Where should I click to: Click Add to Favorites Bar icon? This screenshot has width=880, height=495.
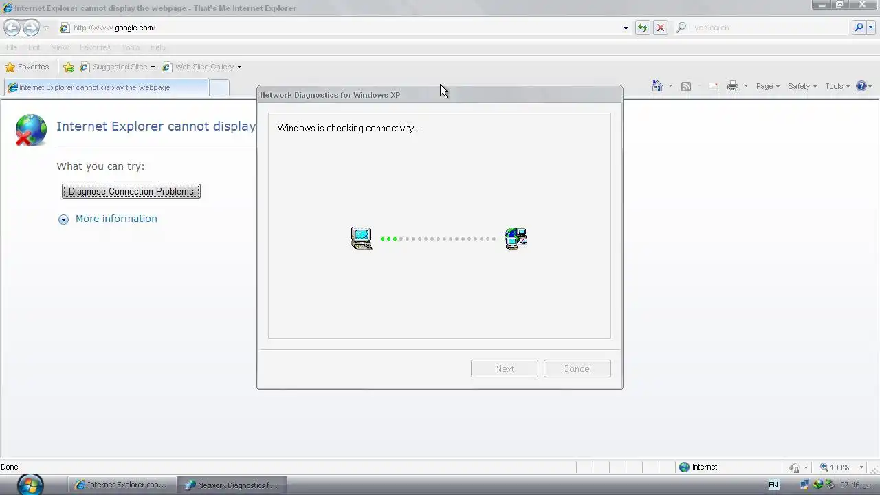[x=69, y=67]
